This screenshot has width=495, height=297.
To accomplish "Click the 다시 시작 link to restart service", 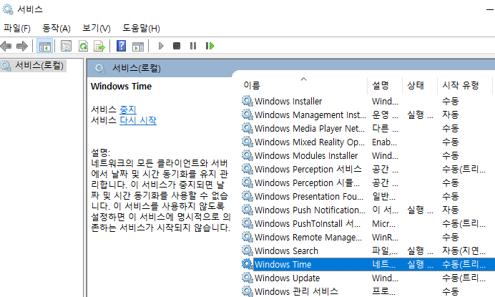I will point(138,120).
